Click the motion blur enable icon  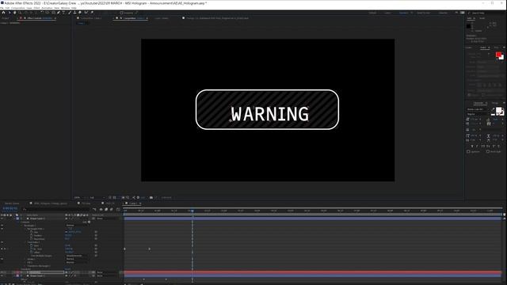111,209
